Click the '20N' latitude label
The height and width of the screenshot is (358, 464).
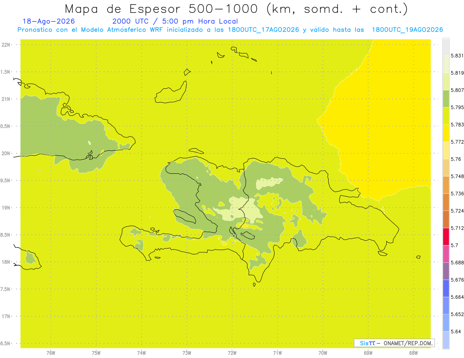coord(6,153)
